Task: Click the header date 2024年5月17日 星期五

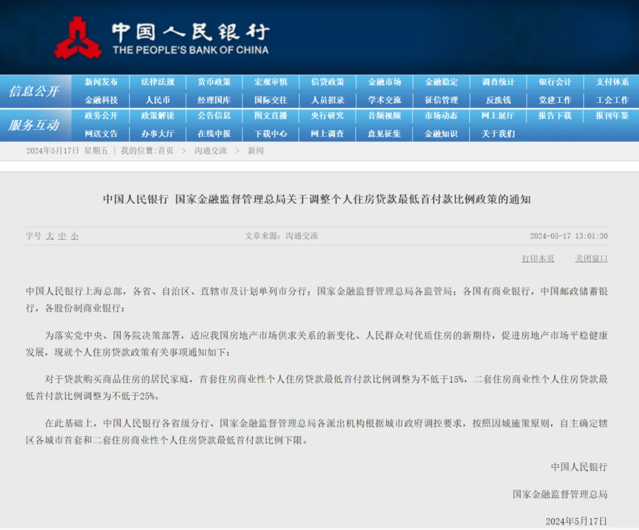Action: (x=67, y=151)
